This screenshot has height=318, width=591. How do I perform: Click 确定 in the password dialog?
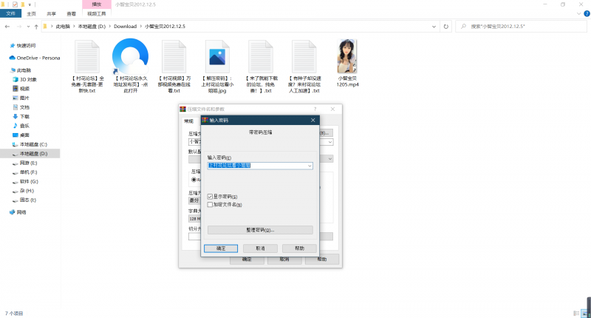tap(221, 248)
